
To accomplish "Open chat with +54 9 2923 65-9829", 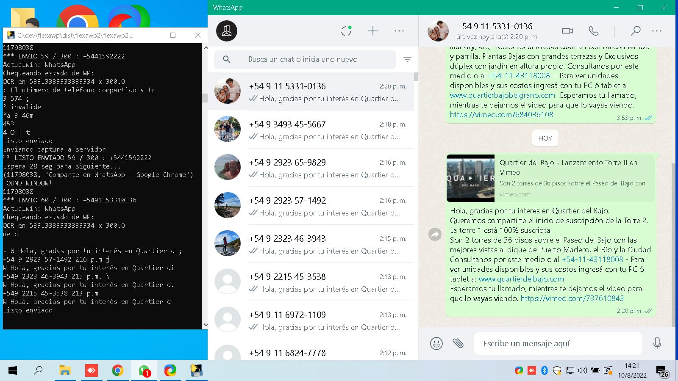I will 311,168.
